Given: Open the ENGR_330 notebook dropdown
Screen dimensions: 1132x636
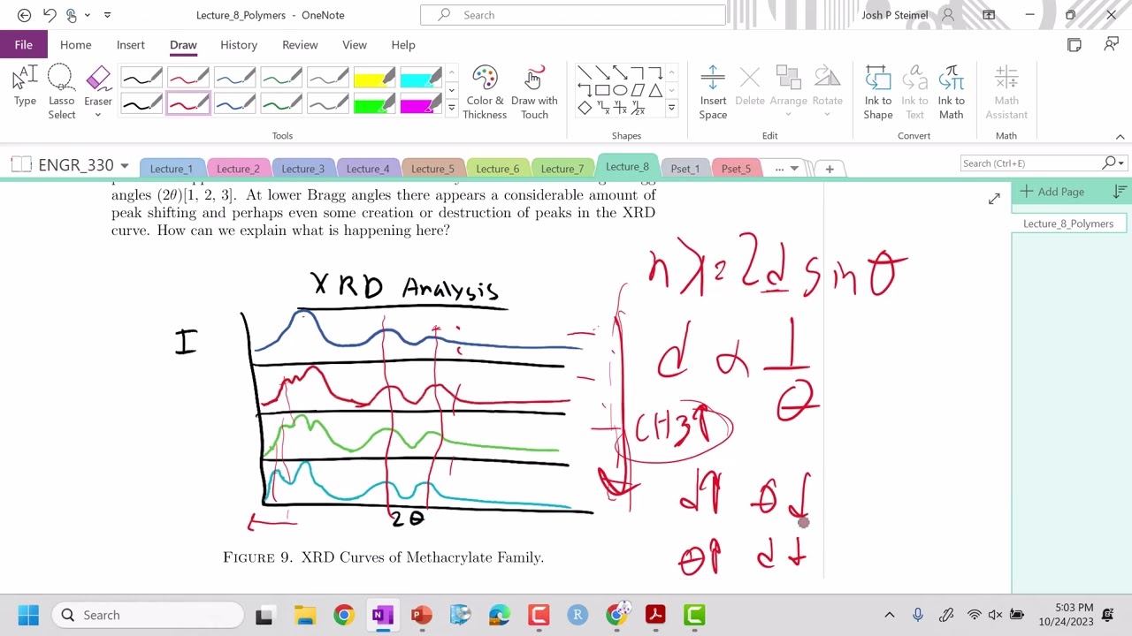Looking at the screenshot, I should click(124, 166).
